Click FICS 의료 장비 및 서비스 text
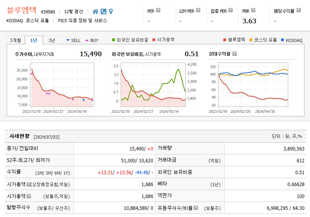 (x=82, y=21)
